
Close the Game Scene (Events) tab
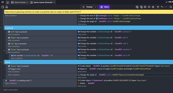[x=54, y=2]
